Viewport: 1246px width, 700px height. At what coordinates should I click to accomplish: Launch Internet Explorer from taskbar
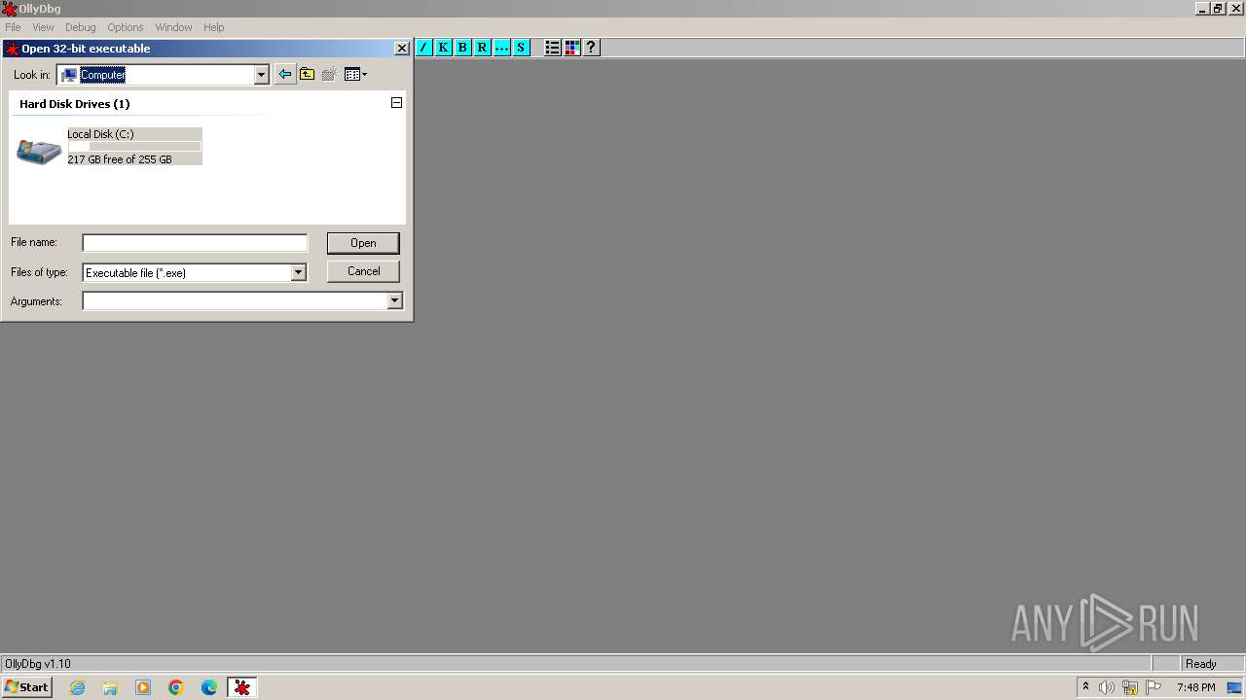click(77, 687)
